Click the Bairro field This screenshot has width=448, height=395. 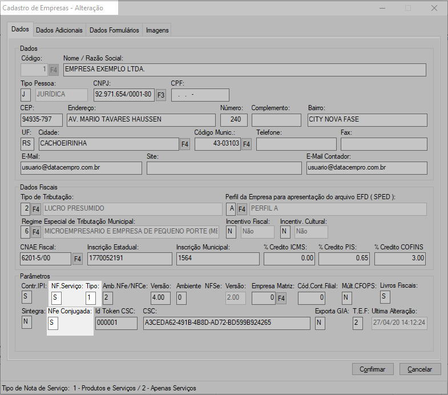[x=368, y=120]
